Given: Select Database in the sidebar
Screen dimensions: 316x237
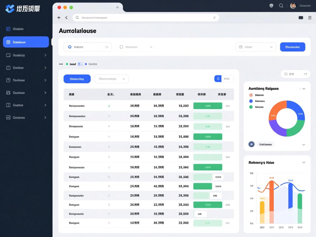Looking at the screenshot, I should click(x=26, y=42).
